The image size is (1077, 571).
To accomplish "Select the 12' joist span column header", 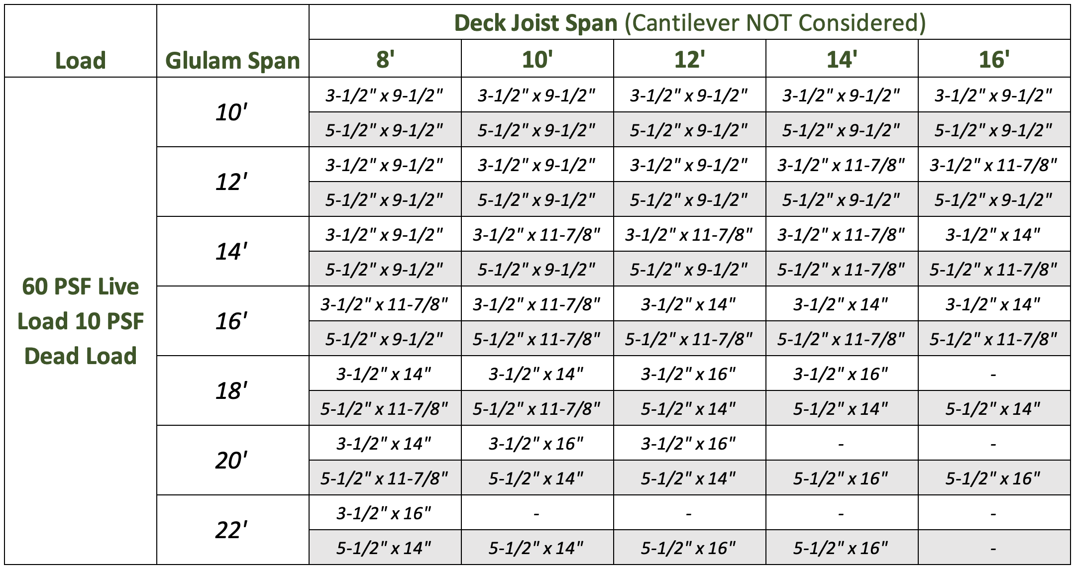I will pos(689,59).
